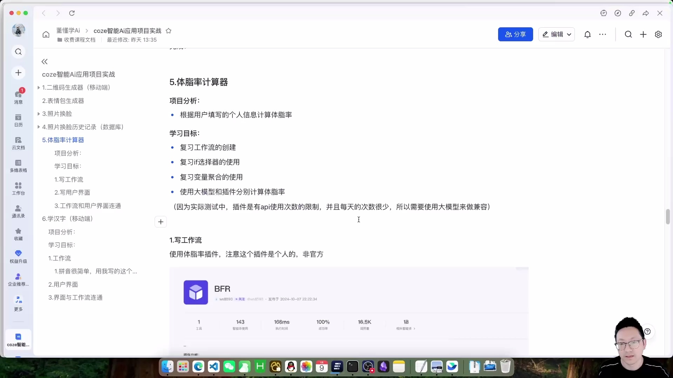Navigate to 5.体脂率计算器 in the outline

(63, 140)
